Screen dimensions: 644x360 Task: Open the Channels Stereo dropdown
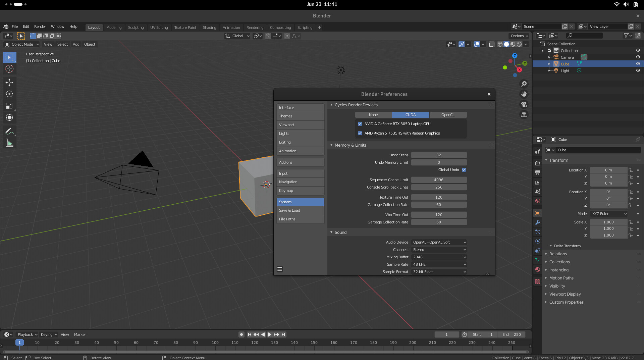[439, 250]
